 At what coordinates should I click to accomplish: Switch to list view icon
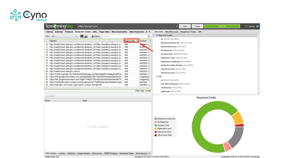pyautogui.click(x=82, y=36)
